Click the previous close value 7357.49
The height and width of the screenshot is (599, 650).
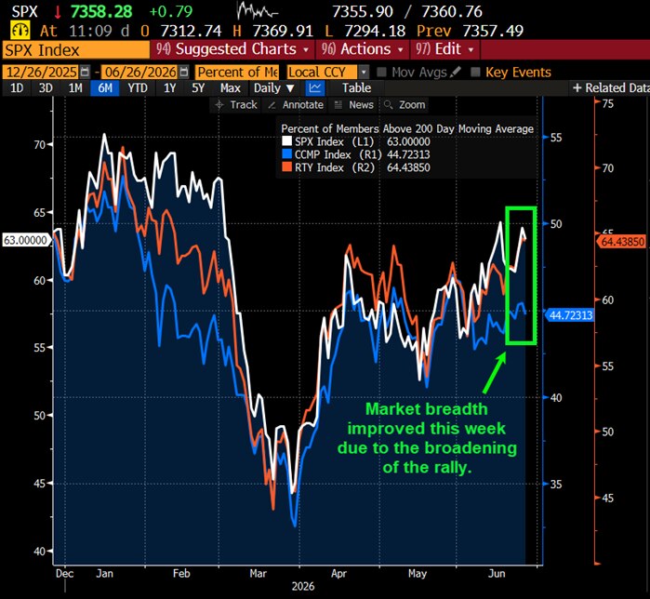[493, 31]
